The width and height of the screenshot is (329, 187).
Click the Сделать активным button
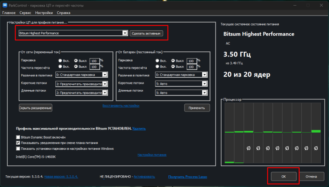tap(146, 33)
